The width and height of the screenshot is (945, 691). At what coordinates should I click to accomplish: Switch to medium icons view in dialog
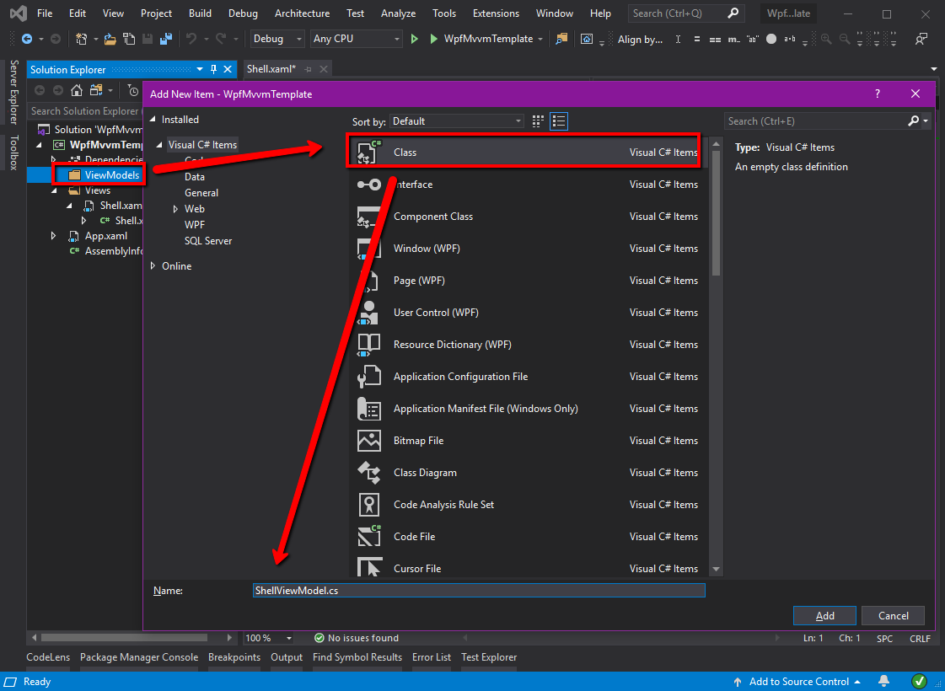coord(538,121)
